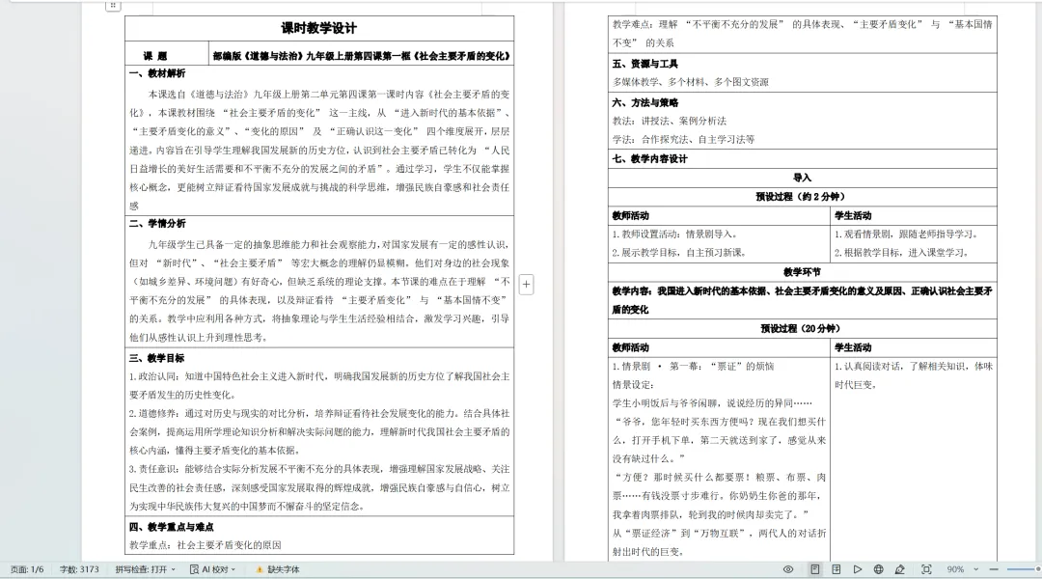The width and height of the screenshot is (1042, 579).
Task: Click the line 多媒体教学、多个材料、多个图文资源
Action: [x=691, y=82]
